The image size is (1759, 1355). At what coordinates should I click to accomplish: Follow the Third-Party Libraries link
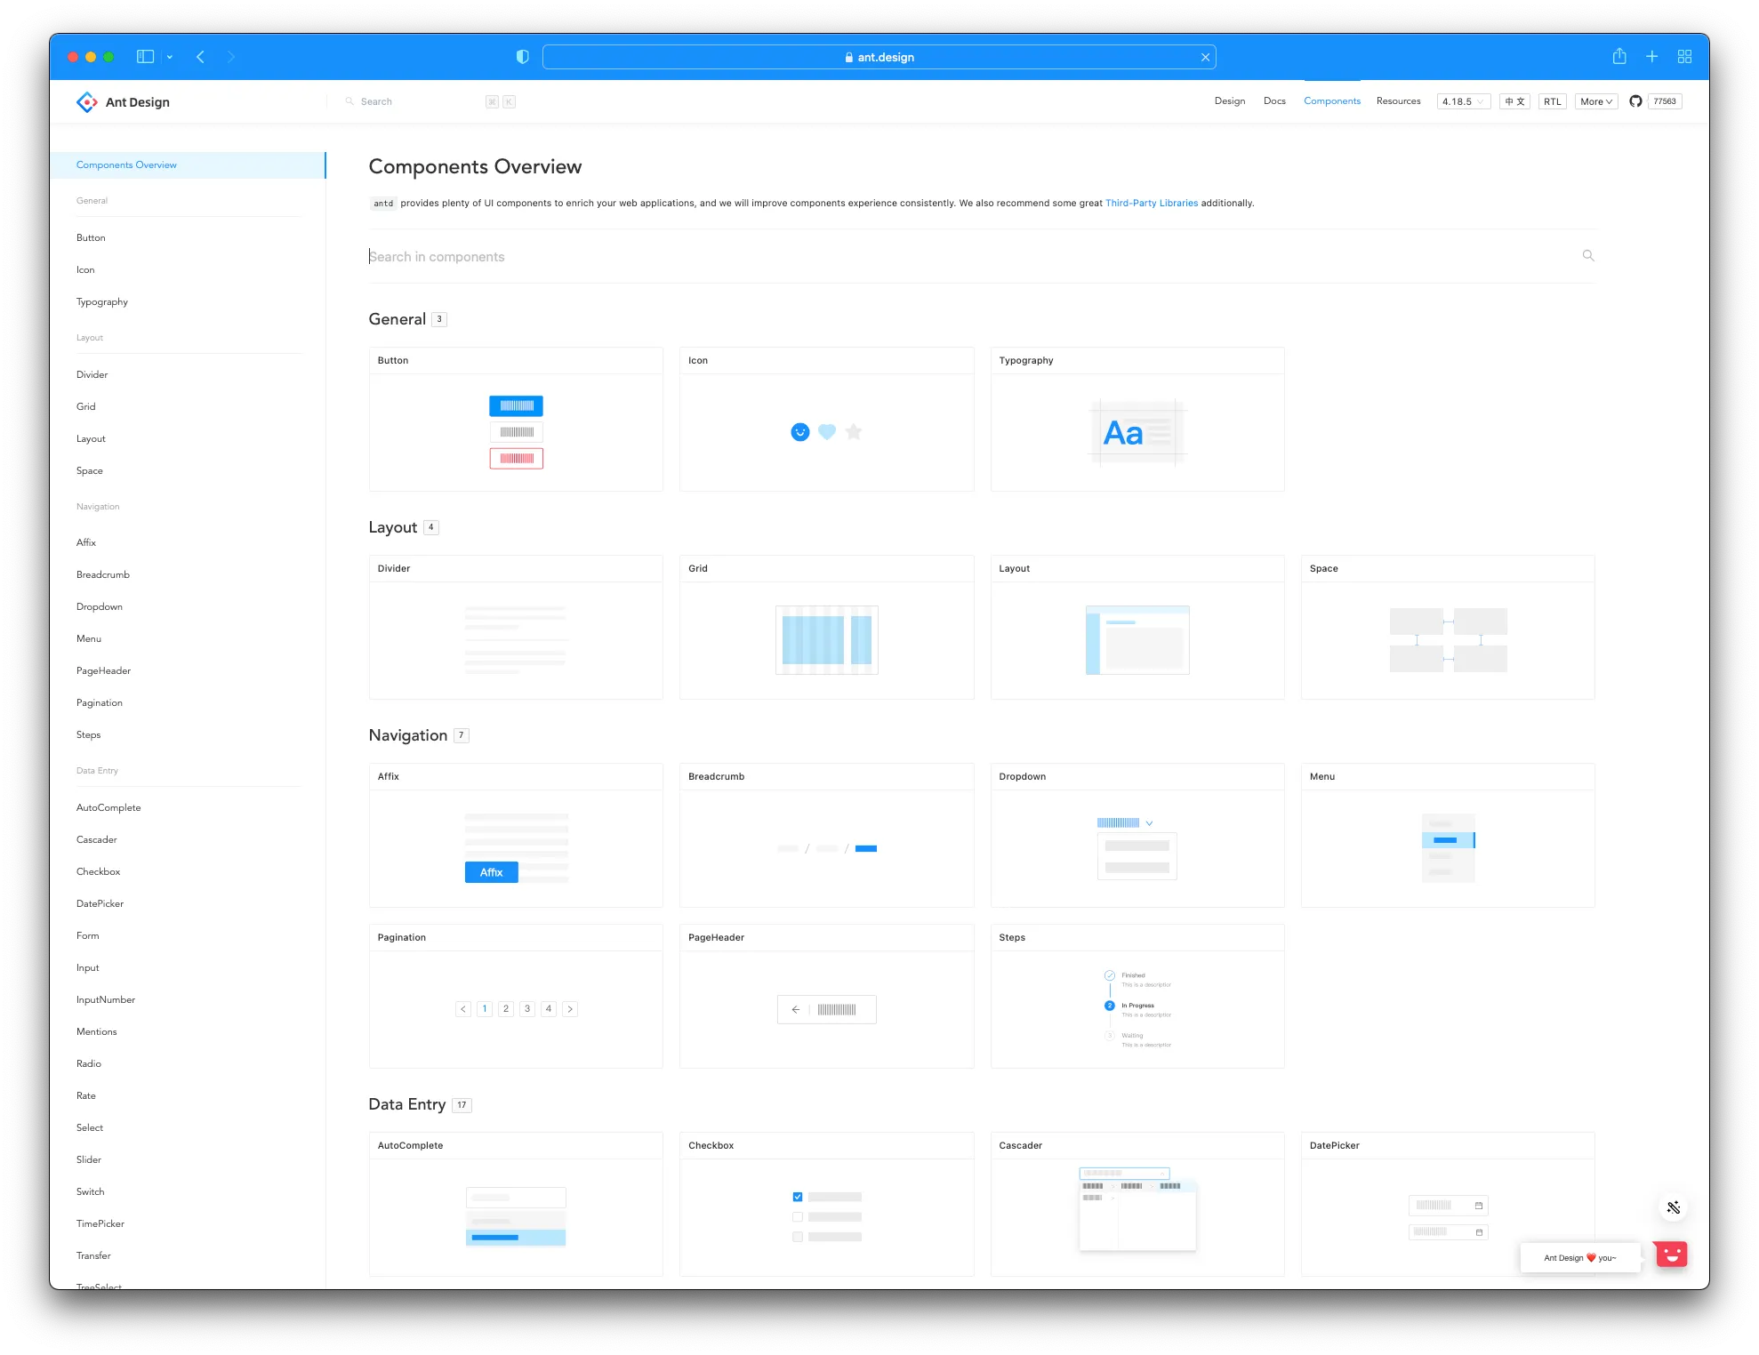(x=1151, y=204)
